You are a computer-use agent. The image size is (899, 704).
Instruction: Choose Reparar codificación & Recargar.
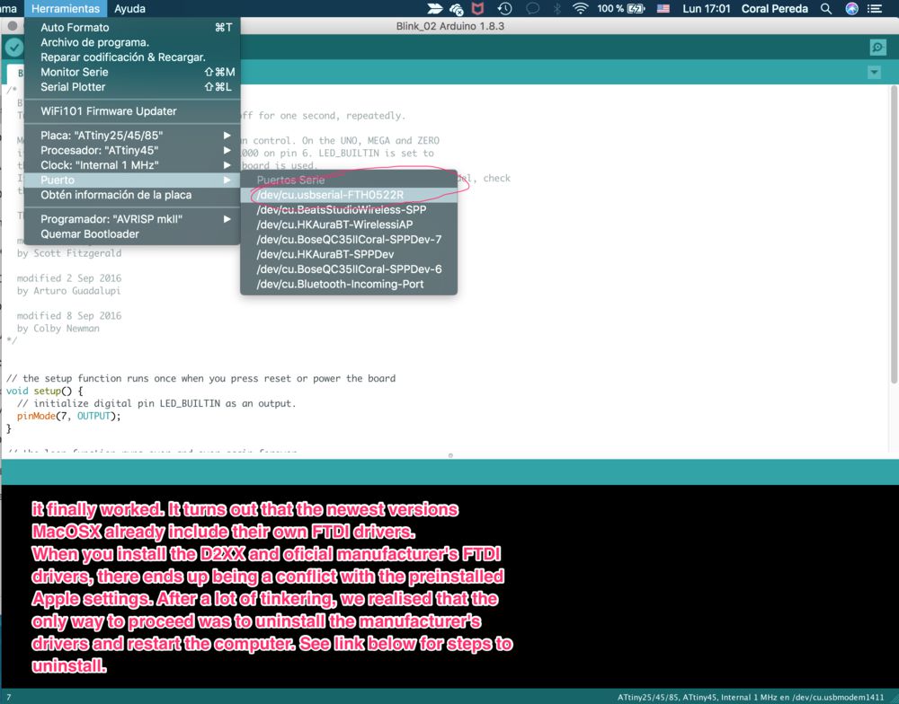132,57
